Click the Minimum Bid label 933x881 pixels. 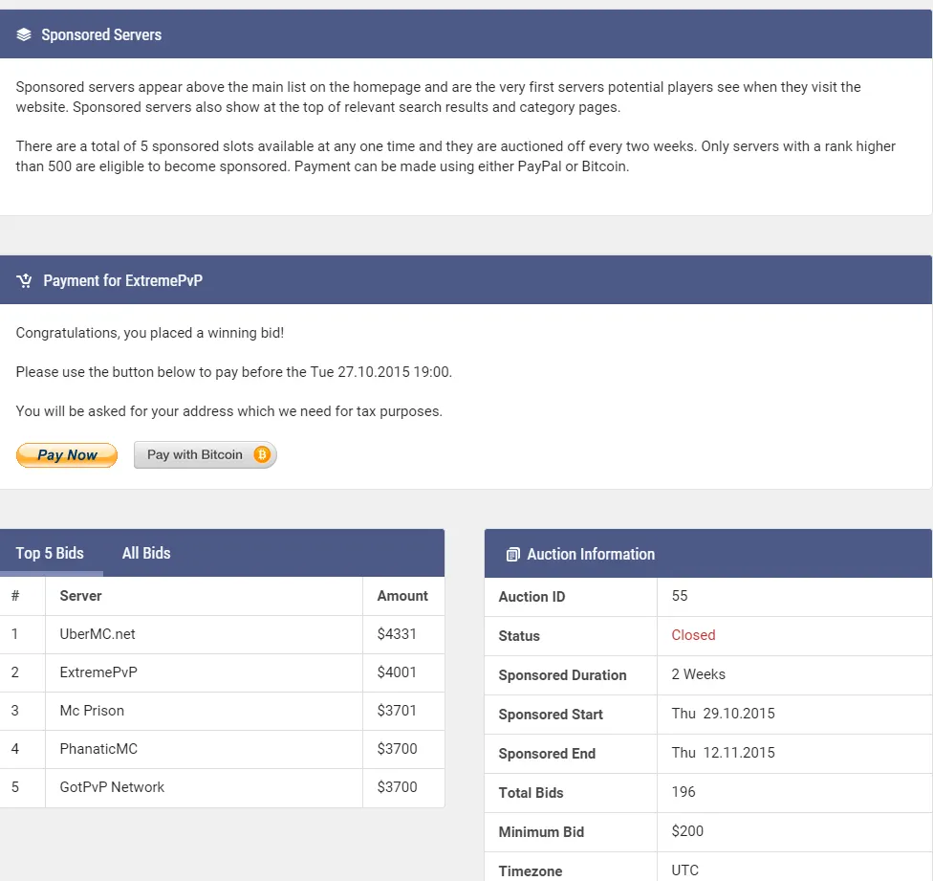(541, 832)
